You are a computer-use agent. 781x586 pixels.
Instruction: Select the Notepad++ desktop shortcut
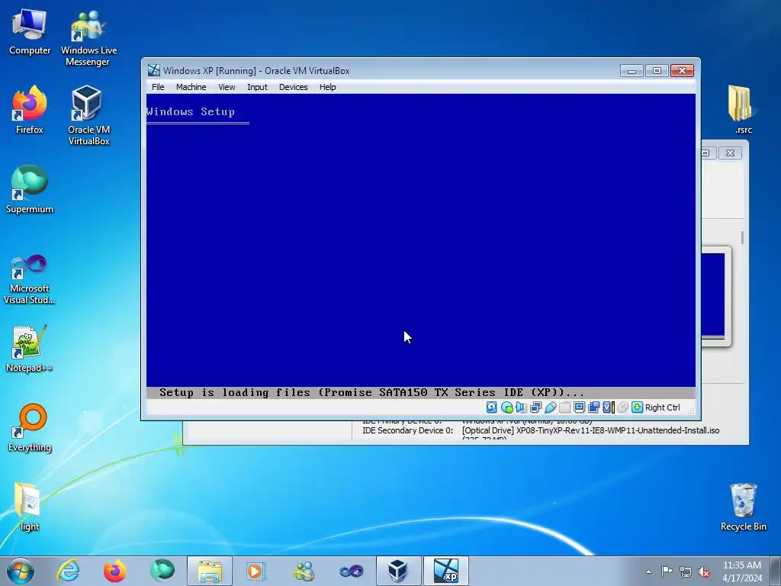click(30, 348)
